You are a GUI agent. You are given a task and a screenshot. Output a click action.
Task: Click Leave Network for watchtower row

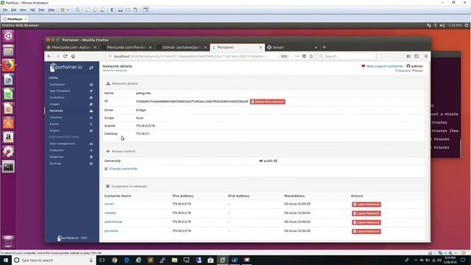(x=366, y=222)
